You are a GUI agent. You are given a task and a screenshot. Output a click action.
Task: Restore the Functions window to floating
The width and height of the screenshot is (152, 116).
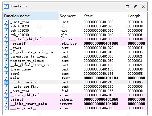[136, 7]
